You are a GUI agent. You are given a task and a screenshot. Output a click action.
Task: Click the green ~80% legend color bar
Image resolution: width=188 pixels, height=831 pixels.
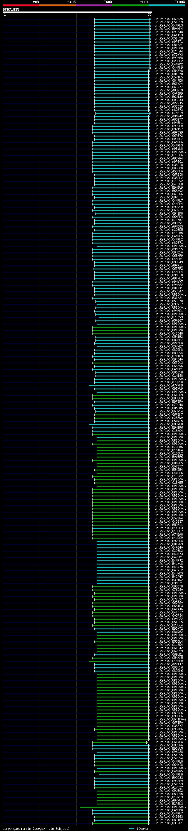click(x=130, y=5)
